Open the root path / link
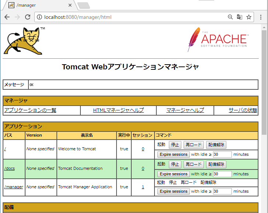 (5, 149)
